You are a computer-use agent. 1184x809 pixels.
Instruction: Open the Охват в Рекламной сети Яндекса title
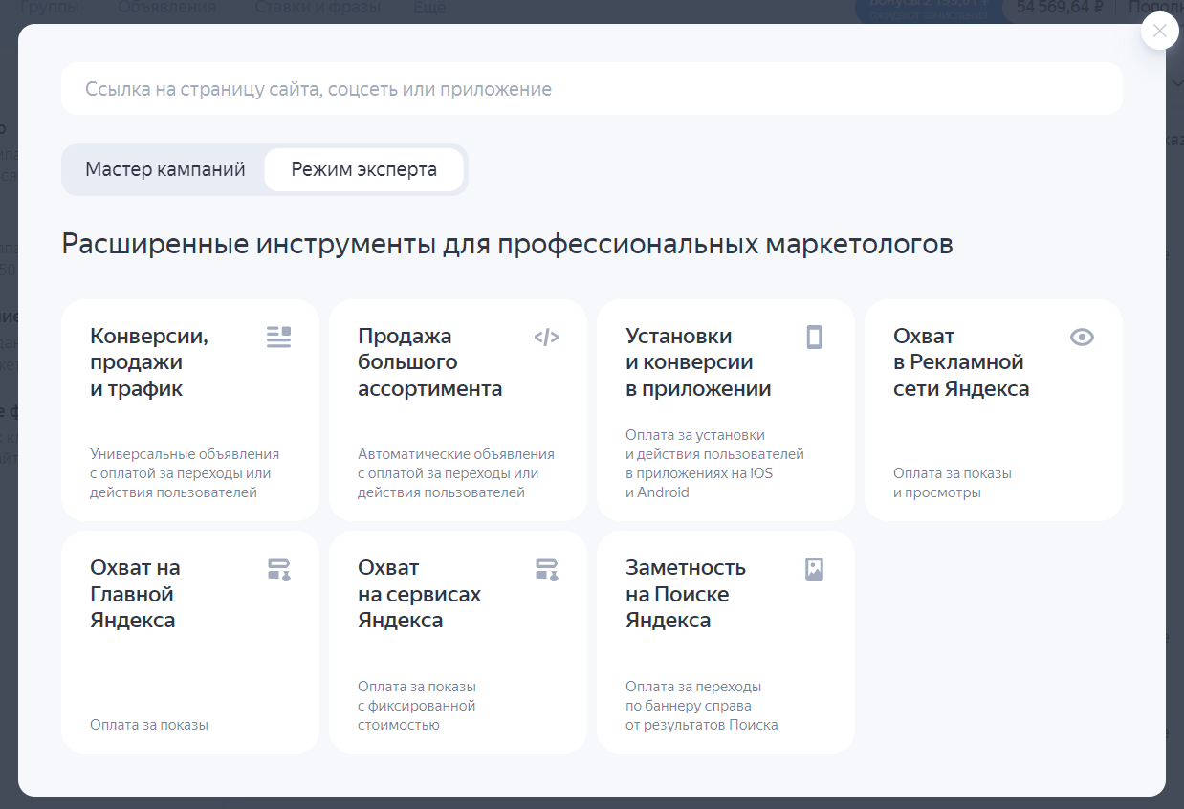tap(960, 362)
